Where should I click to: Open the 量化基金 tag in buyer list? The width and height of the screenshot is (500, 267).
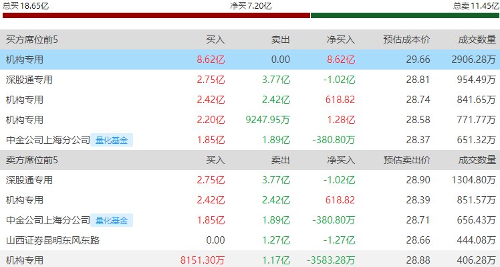click(112, 140)
